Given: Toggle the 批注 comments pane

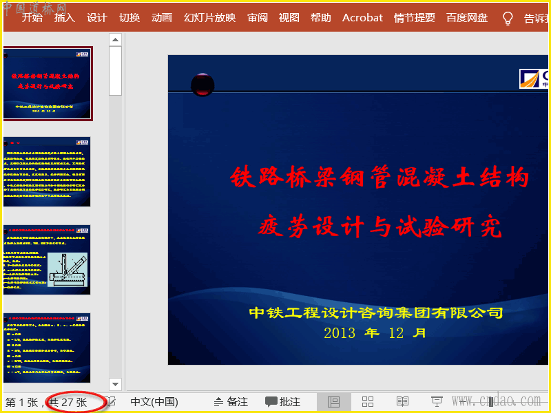Looking at the screenshot, I should (282, 402).
